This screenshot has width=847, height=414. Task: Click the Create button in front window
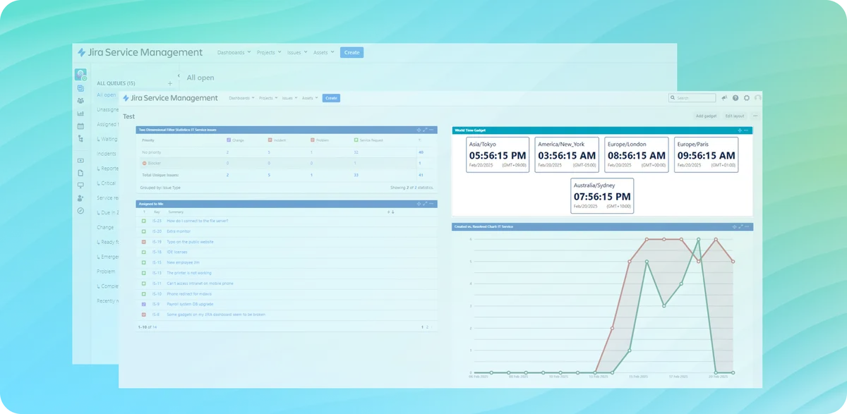(x=331, y=98)
